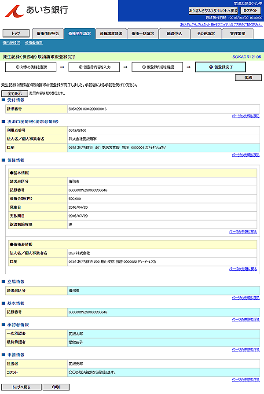Select the 担当者 value 愛銀史郎
This screenshot has width=264, height=394.
76,364
